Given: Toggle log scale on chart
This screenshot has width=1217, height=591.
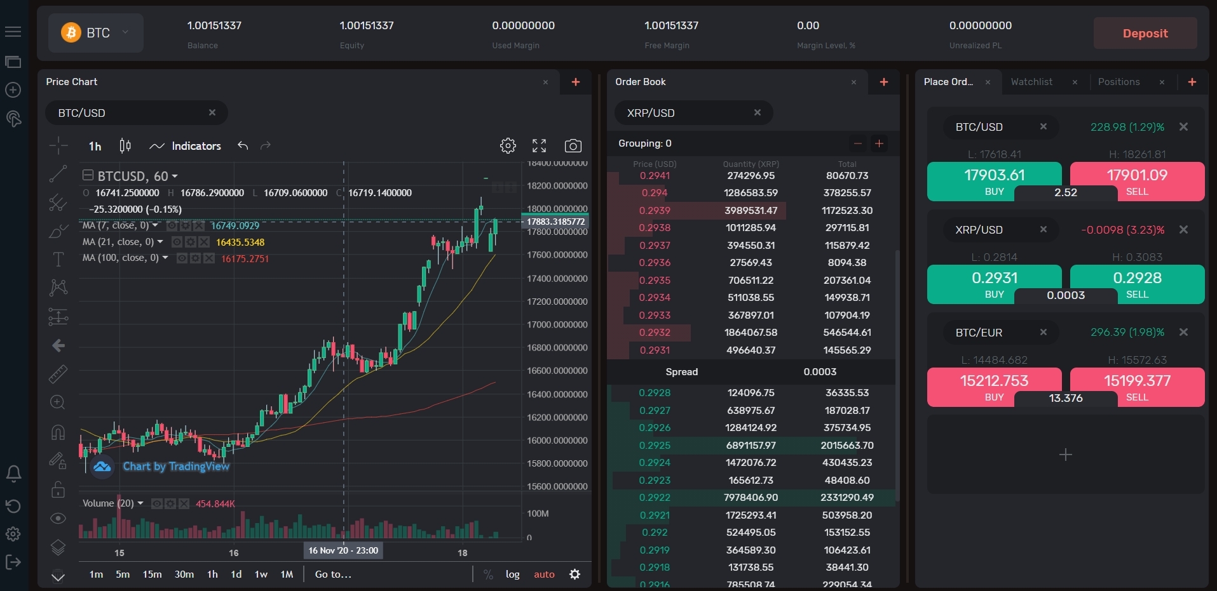Looking at the screenshot, I should point(512,574).
